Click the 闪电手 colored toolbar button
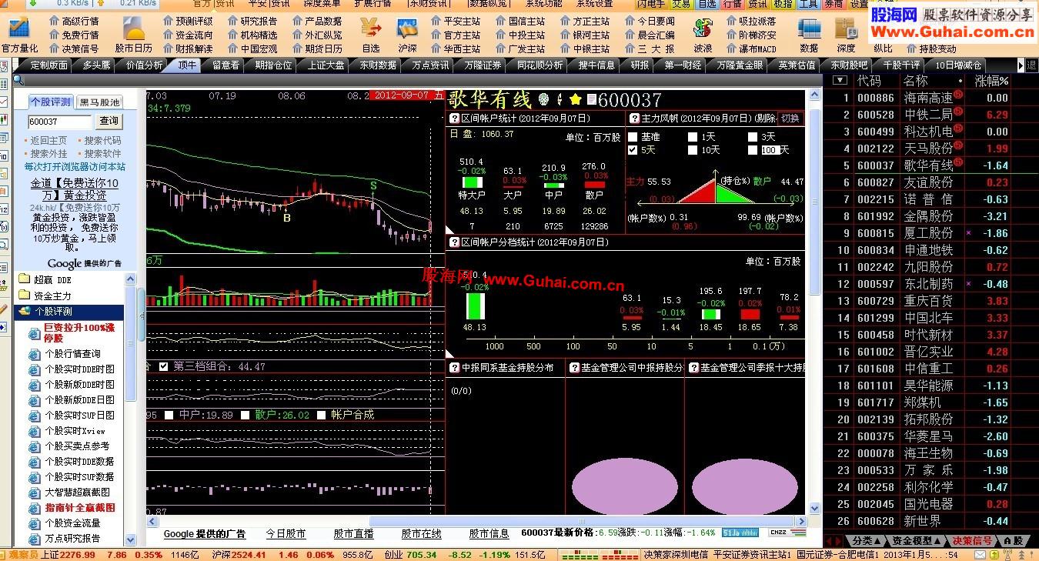 point(652,4)
